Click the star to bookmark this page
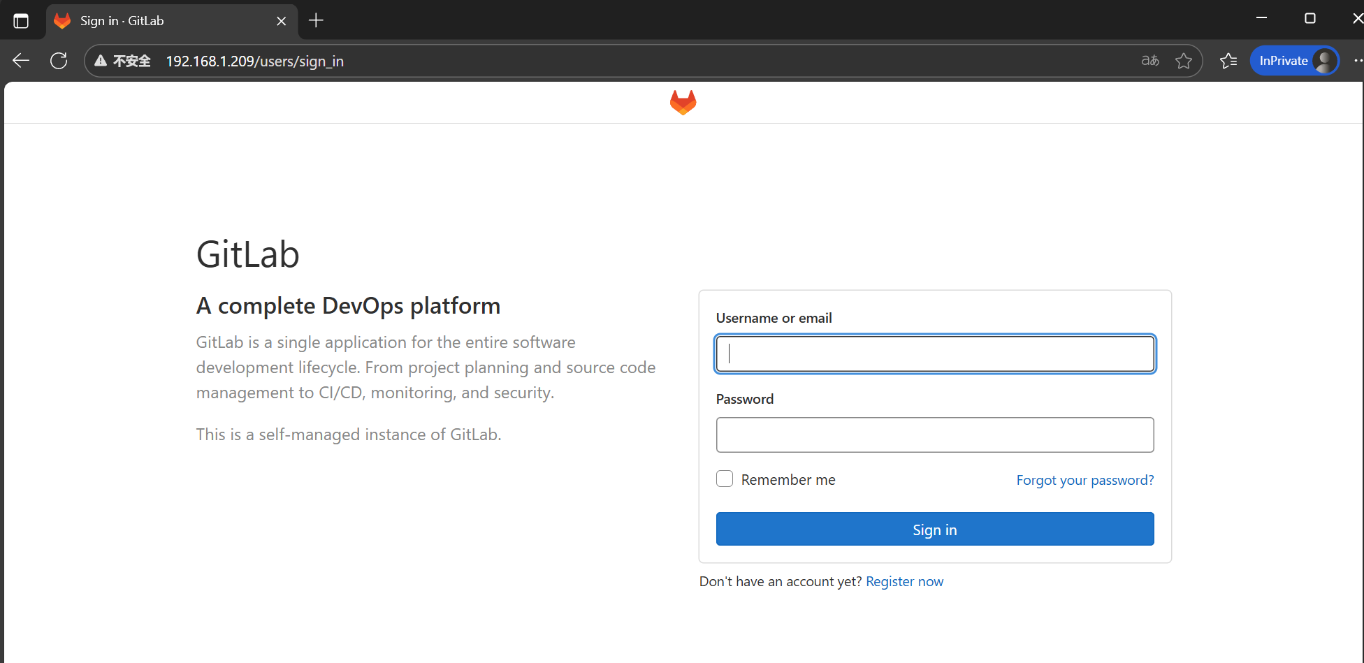1364x663 pixels. tap(1184, 61)
